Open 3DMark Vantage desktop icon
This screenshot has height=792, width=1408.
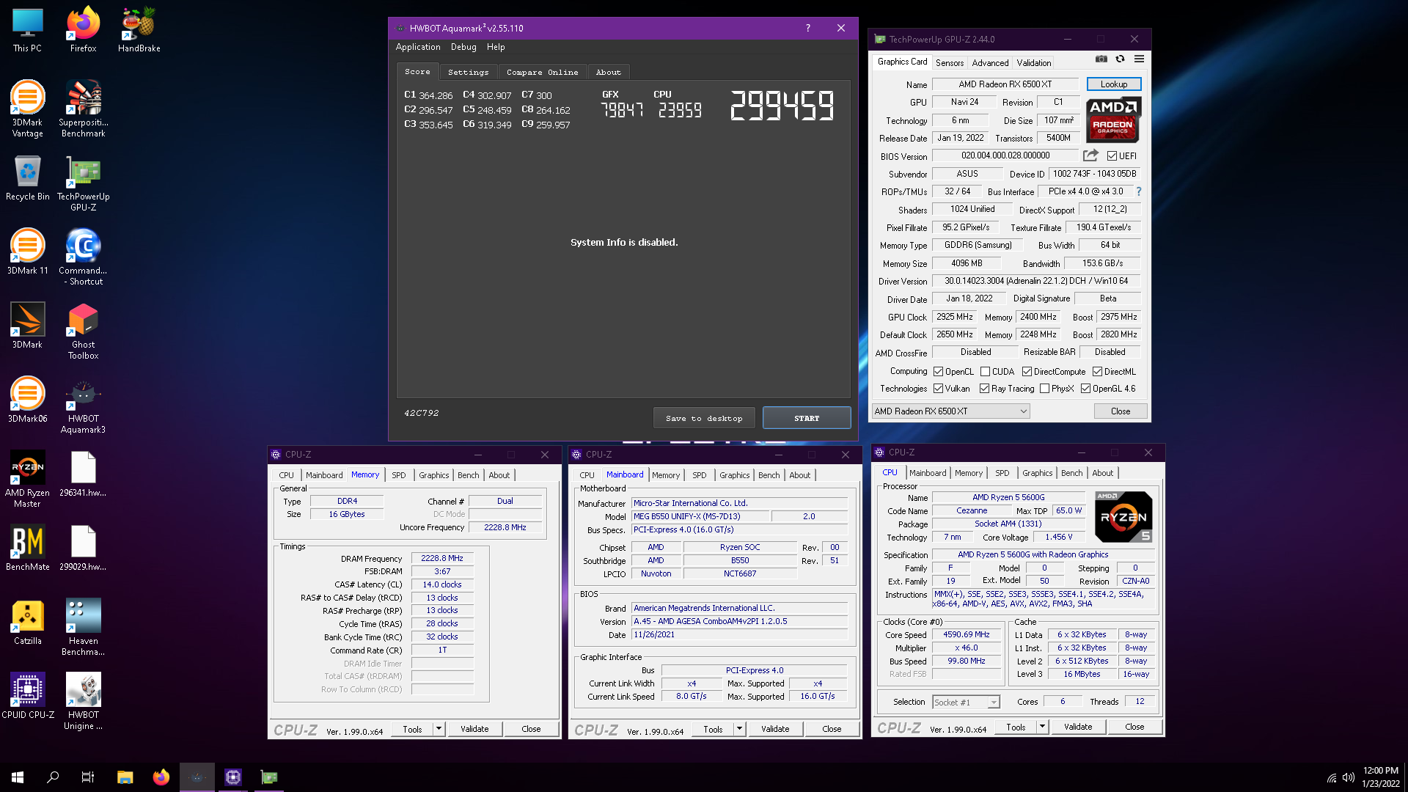(27, 109)
